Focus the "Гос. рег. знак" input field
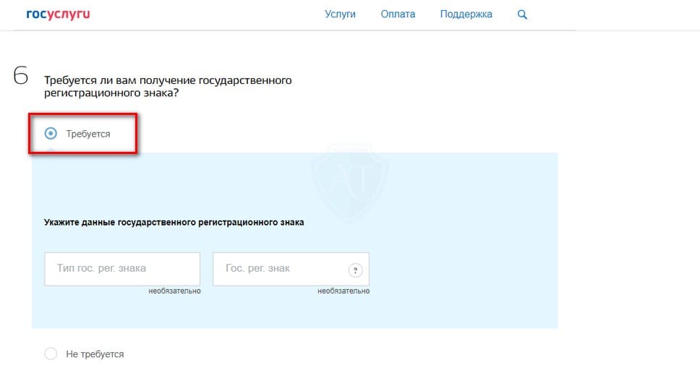Image resolution: width=700 pixels, height=368 pixels. (x=278, y=268)
